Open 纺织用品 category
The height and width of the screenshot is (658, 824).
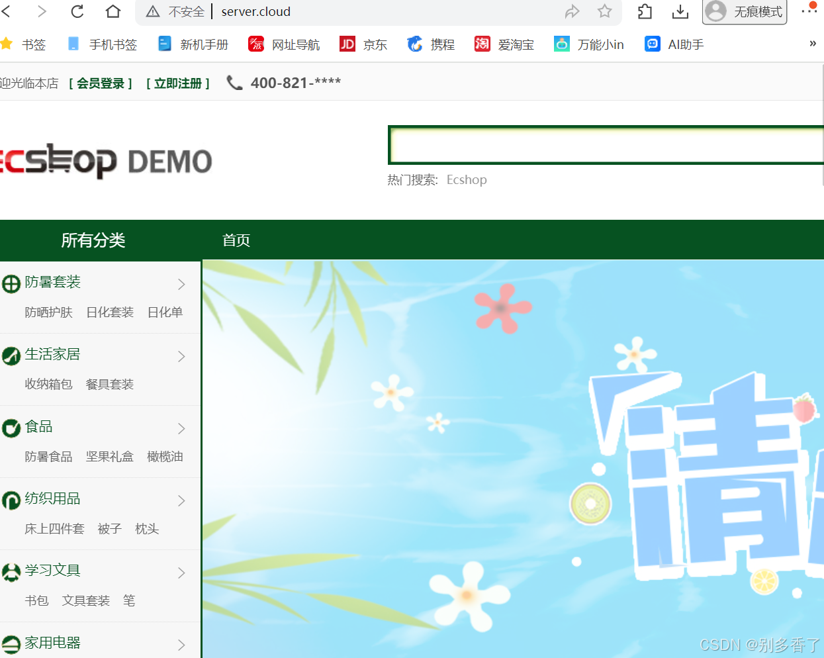53,498
